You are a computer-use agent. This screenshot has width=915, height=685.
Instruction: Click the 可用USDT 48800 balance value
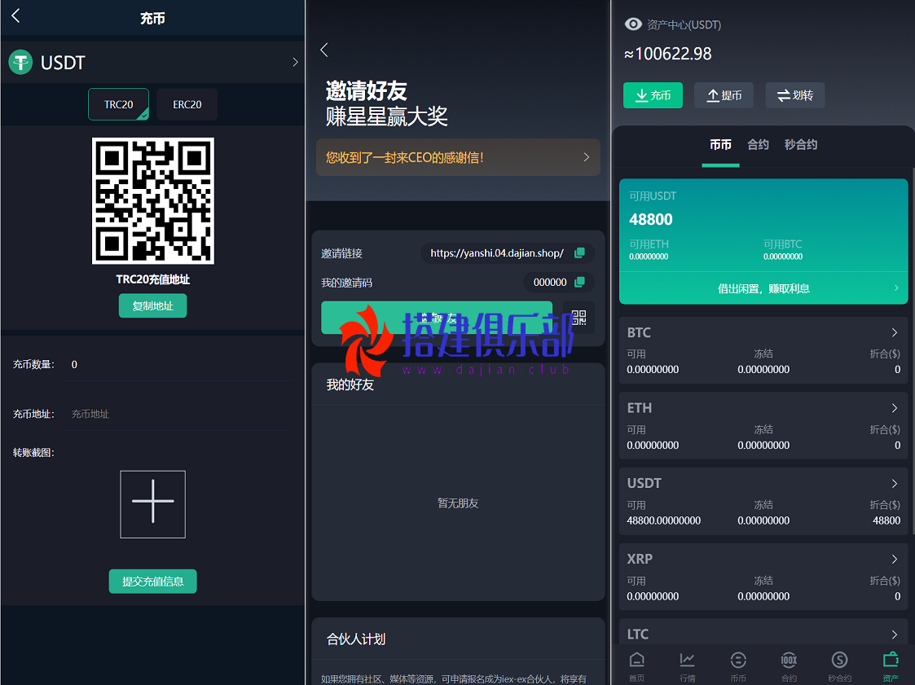[x=651, y=219]
